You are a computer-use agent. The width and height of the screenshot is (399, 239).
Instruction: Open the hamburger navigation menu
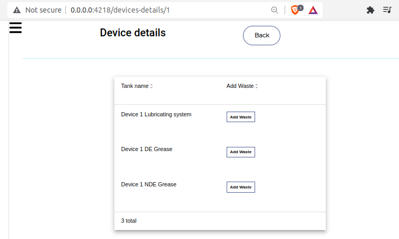16,28
